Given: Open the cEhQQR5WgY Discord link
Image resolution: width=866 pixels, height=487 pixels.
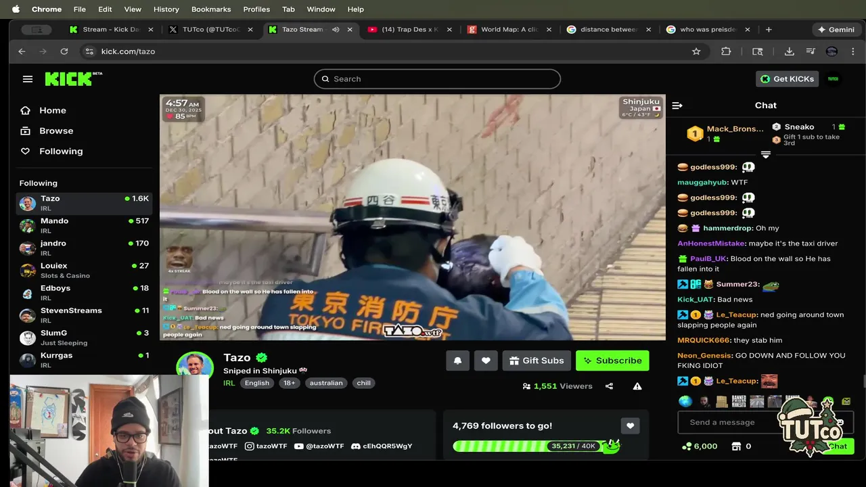Looking at the screenshot, I should click(x=382, y=446).
